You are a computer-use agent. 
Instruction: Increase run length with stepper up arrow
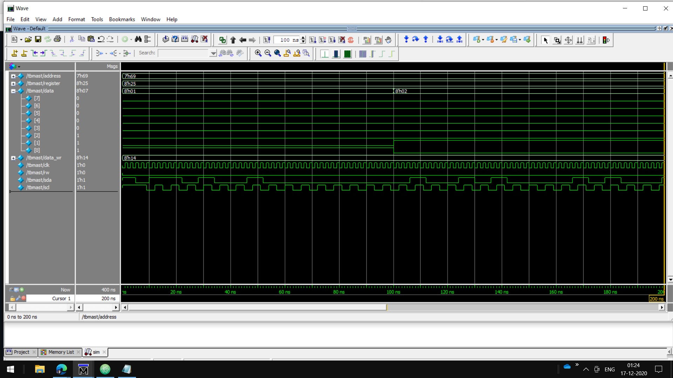(303, 38)
